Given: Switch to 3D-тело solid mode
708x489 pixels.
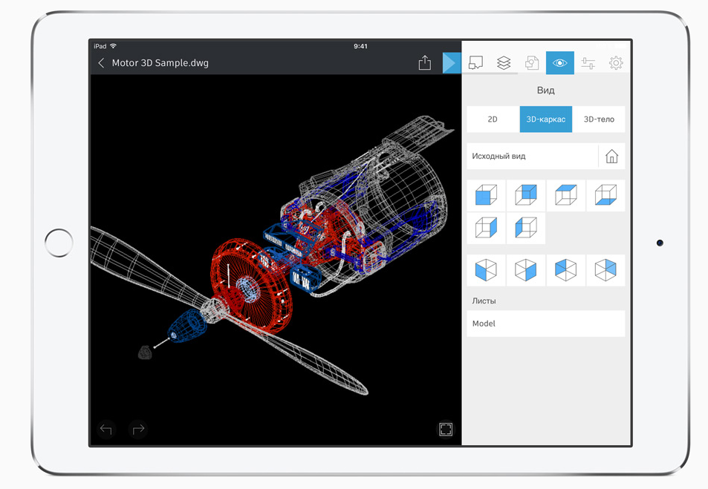Looking at the screenshot, I should tap(599, 119).
